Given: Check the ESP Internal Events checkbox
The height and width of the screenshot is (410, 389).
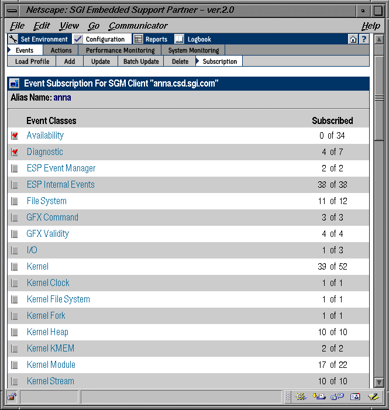Looking at the screenshot, I should (15, 185).
